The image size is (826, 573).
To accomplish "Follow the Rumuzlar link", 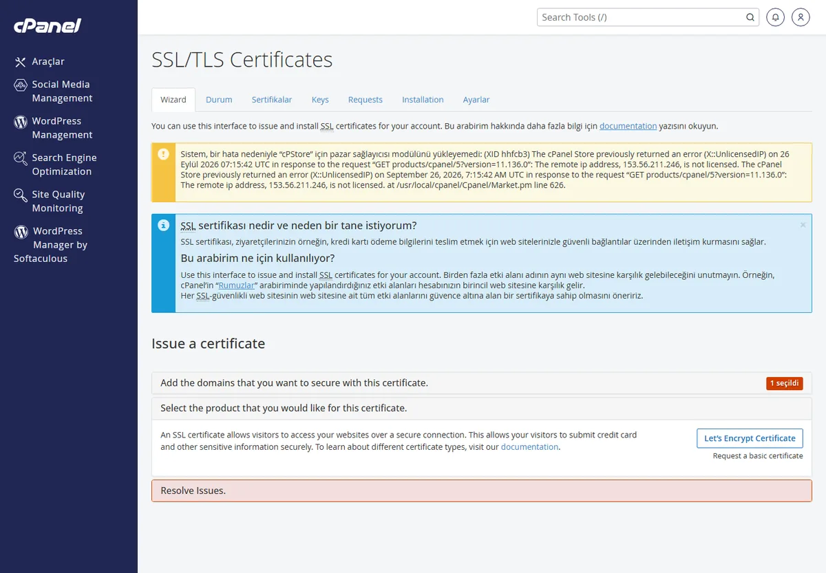I will (x=237, y=285).
